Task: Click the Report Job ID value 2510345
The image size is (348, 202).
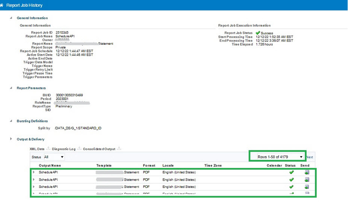Action: click(62, 32)
